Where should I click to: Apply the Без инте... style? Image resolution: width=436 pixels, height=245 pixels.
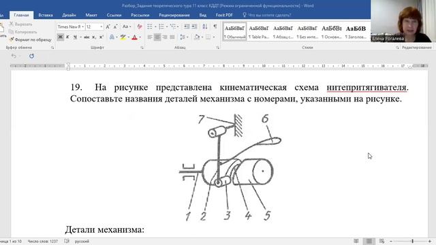[307, 31]
